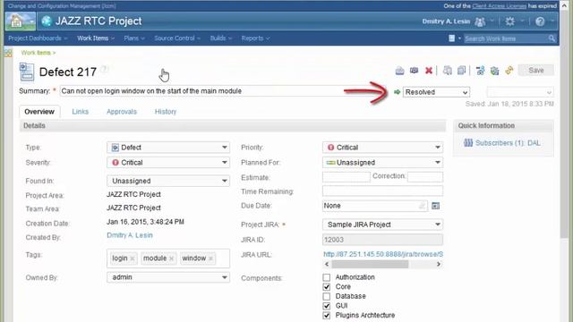Click the duplicate icon after the red X
Screen dimensions: 573x322
pos(448,70)
